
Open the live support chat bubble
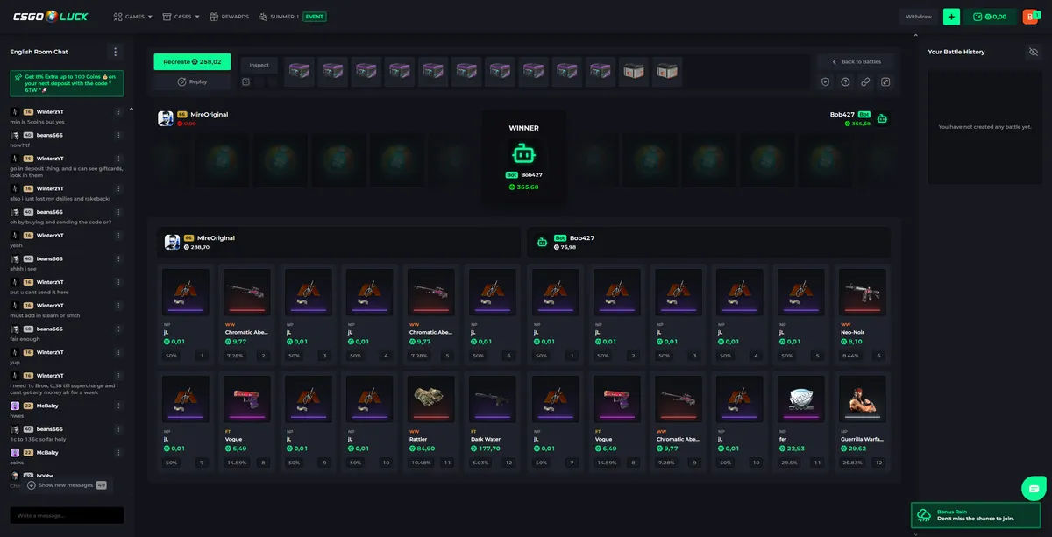point(1034,488)
